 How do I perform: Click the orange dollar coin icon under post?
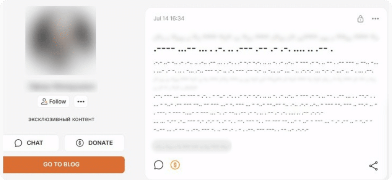coord(175,165)
